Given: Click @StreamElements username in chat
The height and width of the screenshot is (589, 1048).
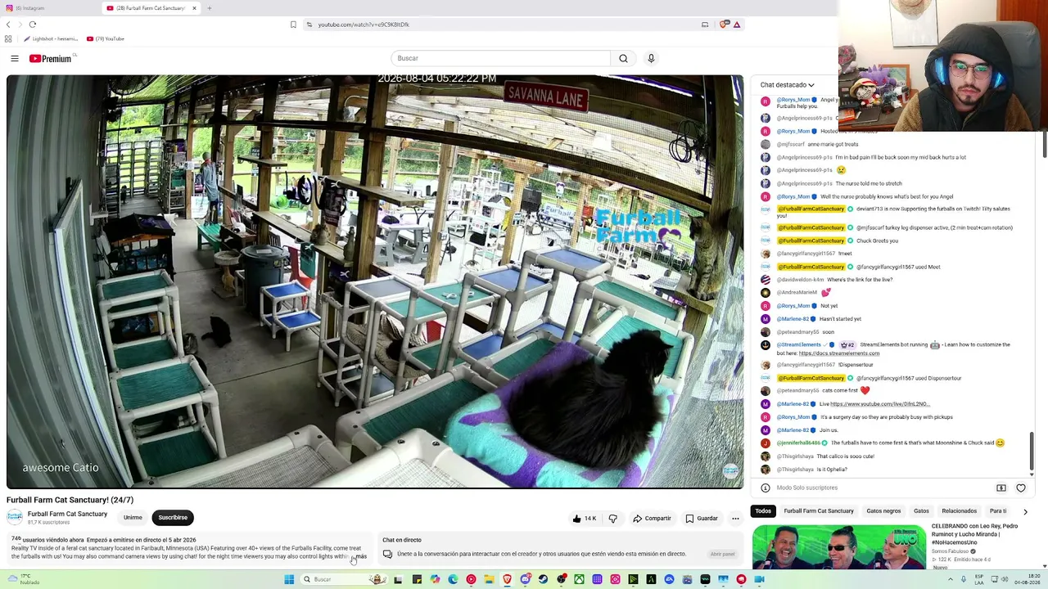Looking at the screenshot, I should pos(800,345).
